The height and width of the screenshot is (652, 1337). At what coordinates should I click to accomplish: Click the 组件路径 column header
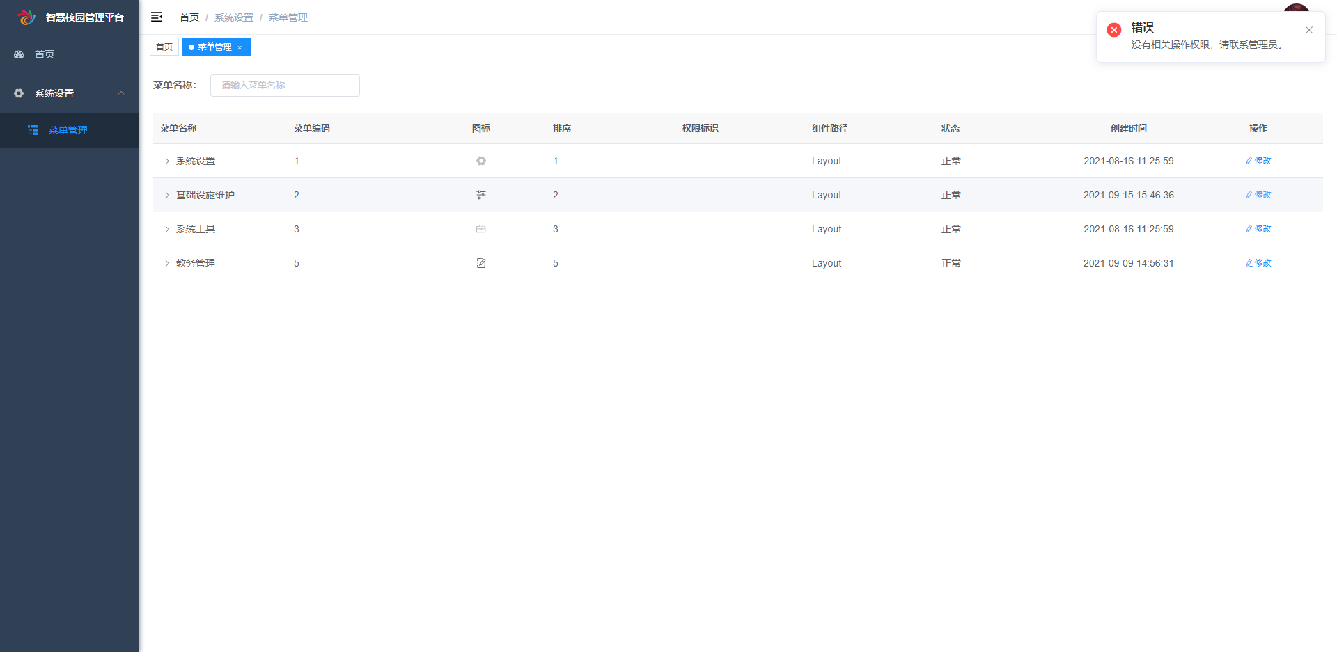[830, 128]
